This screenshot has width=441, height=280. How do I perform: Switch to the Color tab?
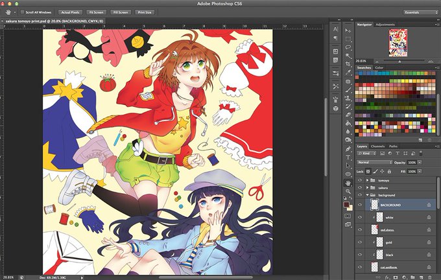point(379,67)
